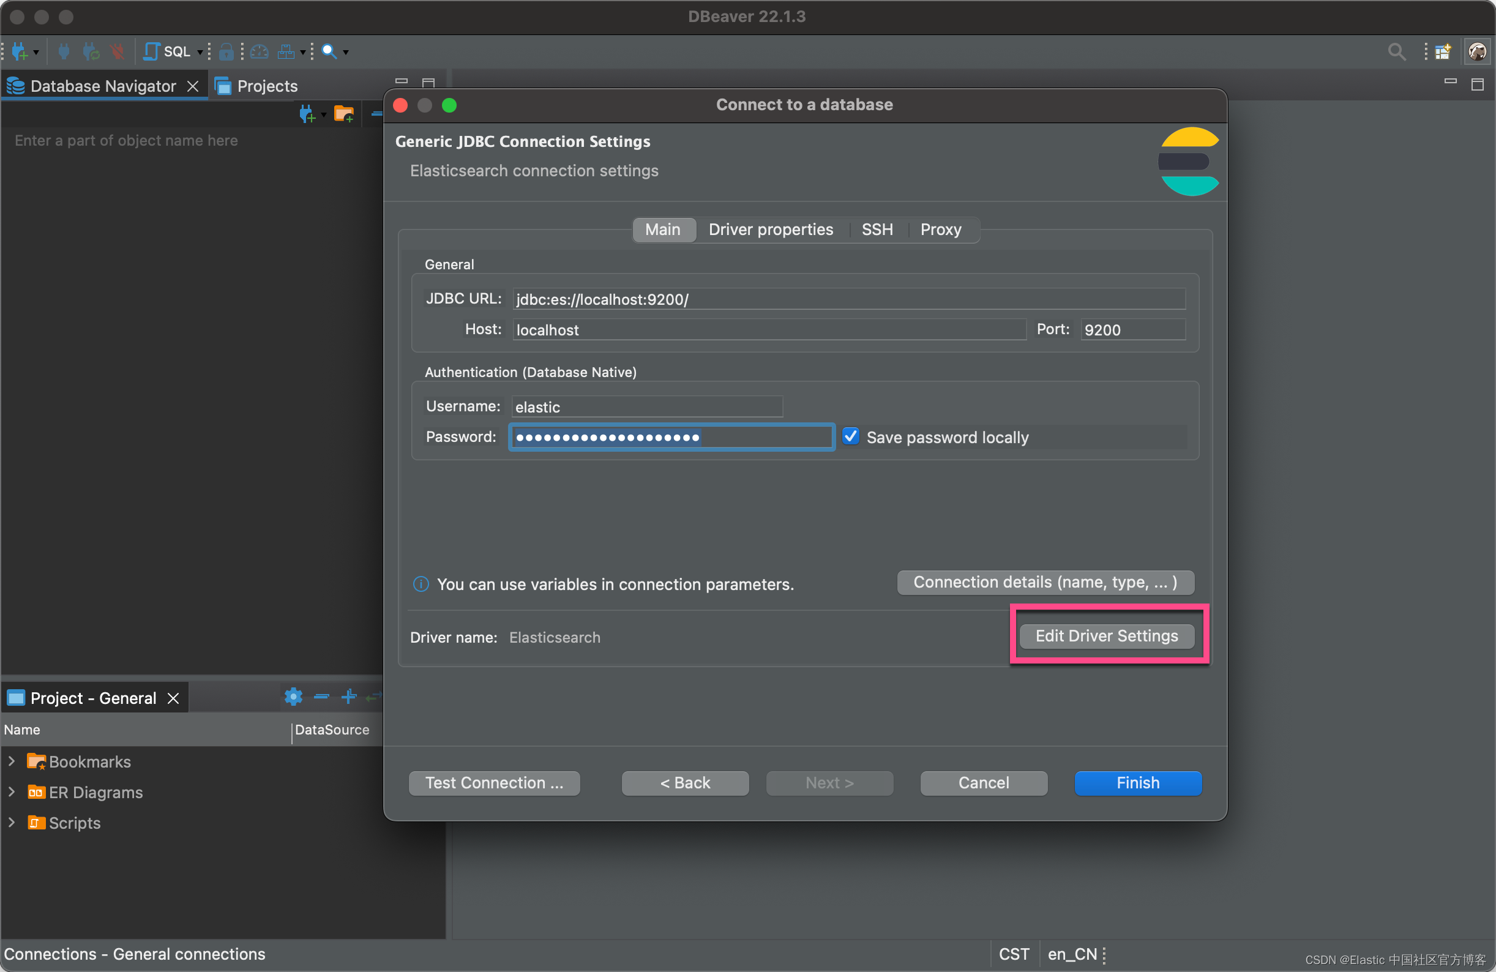Create a new connection folder in Database Navigator
This screenshot has height=972, width=1496.
(343, 114)
